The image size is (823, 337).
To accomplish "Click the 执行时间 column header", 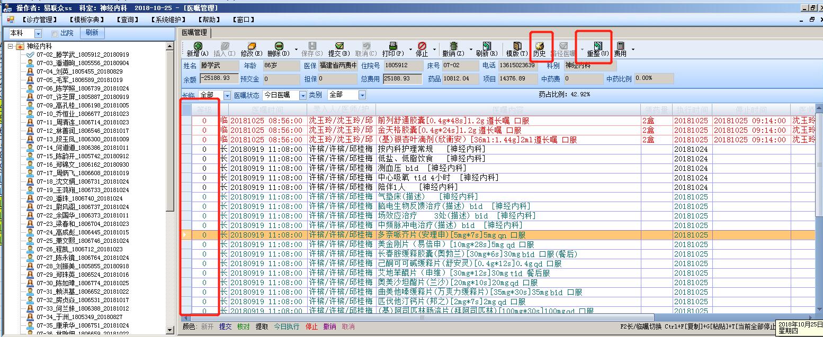I will (x=692, y=110).
